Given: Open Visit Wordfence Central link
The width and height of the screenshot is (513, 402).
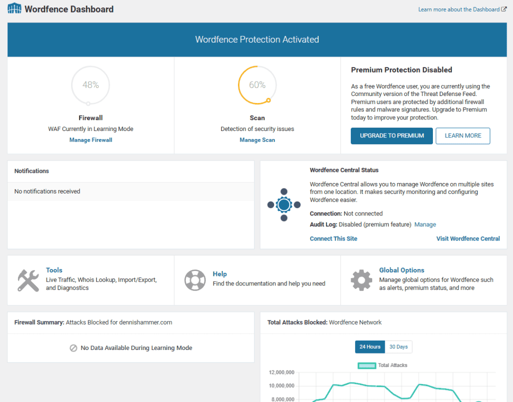Looking at the screenshot, I should pos(468,238).
